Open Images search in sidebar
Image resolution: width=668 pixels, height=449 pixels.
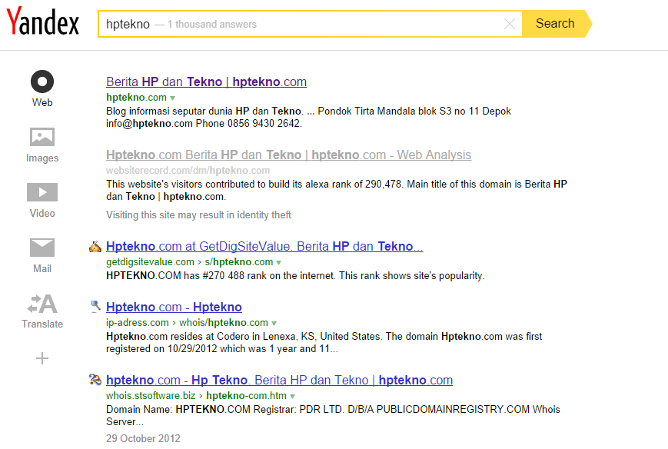coord(42,137)
